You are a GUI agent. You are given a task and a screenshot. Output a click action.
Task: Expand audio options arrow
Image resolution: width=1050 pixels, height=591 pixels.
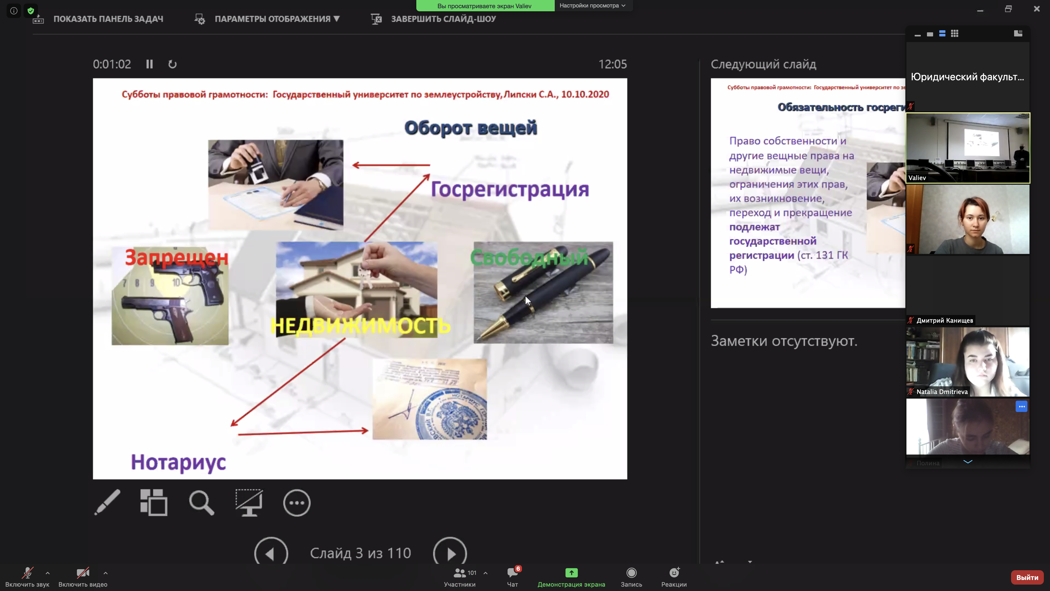(48, 573)
